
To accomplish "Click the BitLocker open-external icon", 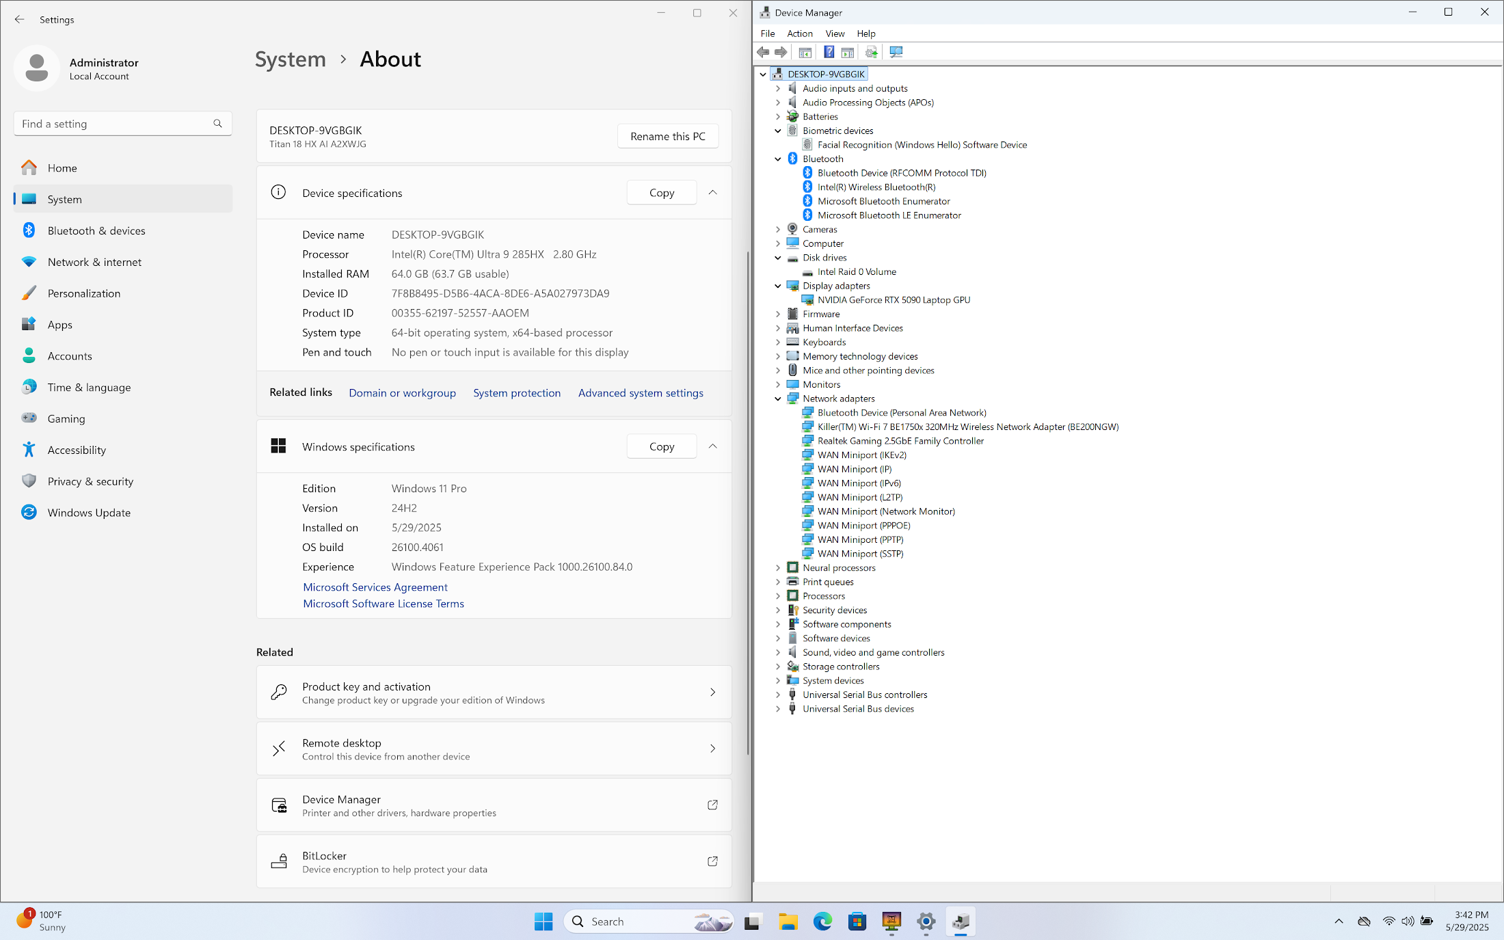I will 712,861.
